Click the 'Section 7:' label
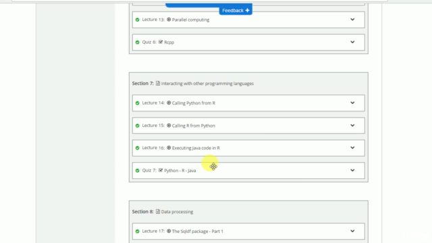Screen dimensions: 432x243 point(142,83)
